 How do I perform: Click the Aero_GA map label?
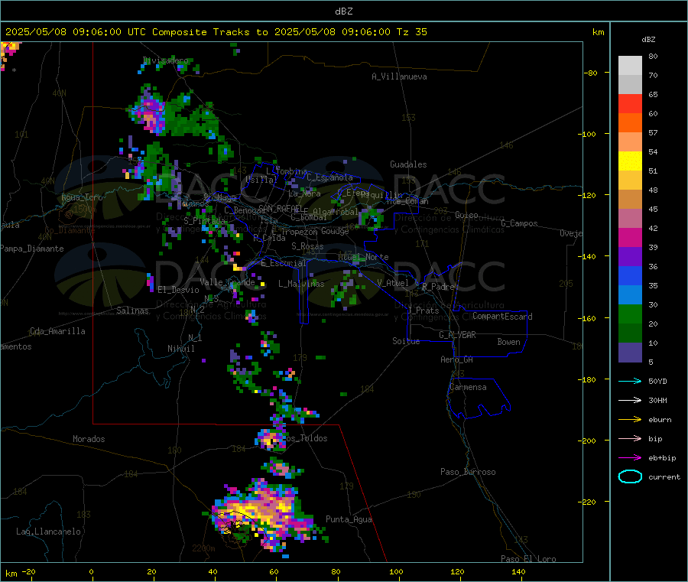coord(456,359)
